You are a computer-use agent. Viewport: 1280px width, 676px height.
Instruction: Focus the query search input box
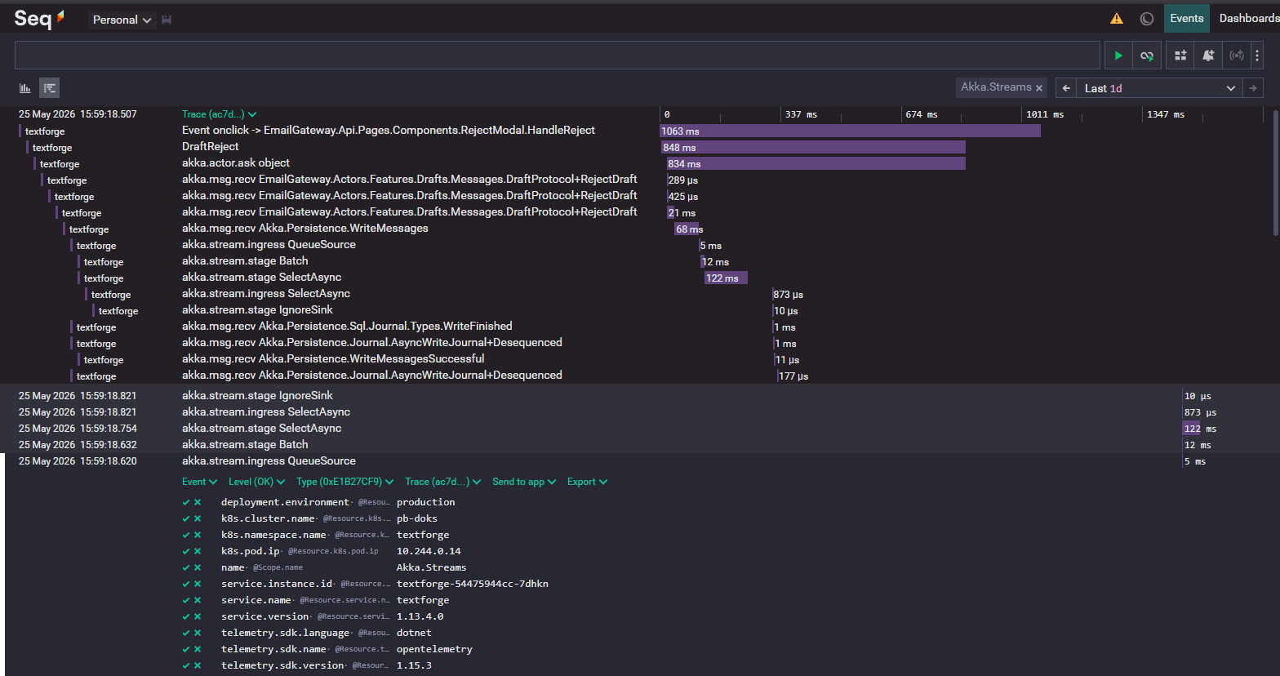pyautogui.click(x=558, y=55)
